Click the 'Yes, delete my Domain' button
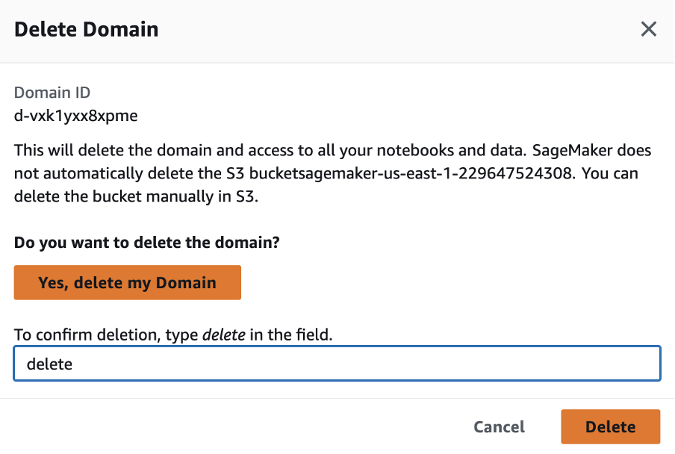675x454 pixels. point(128,282)
